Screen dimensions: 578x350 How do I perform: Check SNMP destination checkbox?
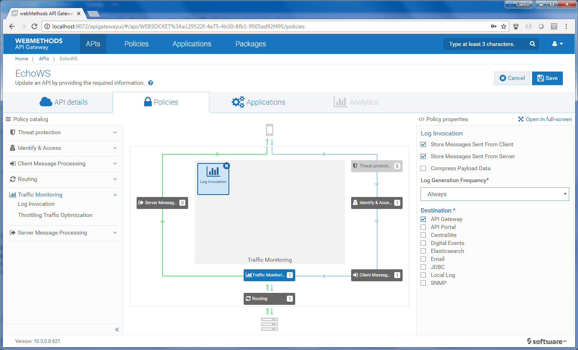point(423,283)
